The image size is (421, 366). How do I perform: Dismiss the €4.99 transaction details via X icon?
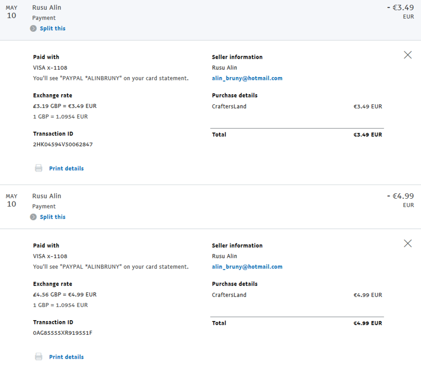pyautogui.click(x=408, y=243)
